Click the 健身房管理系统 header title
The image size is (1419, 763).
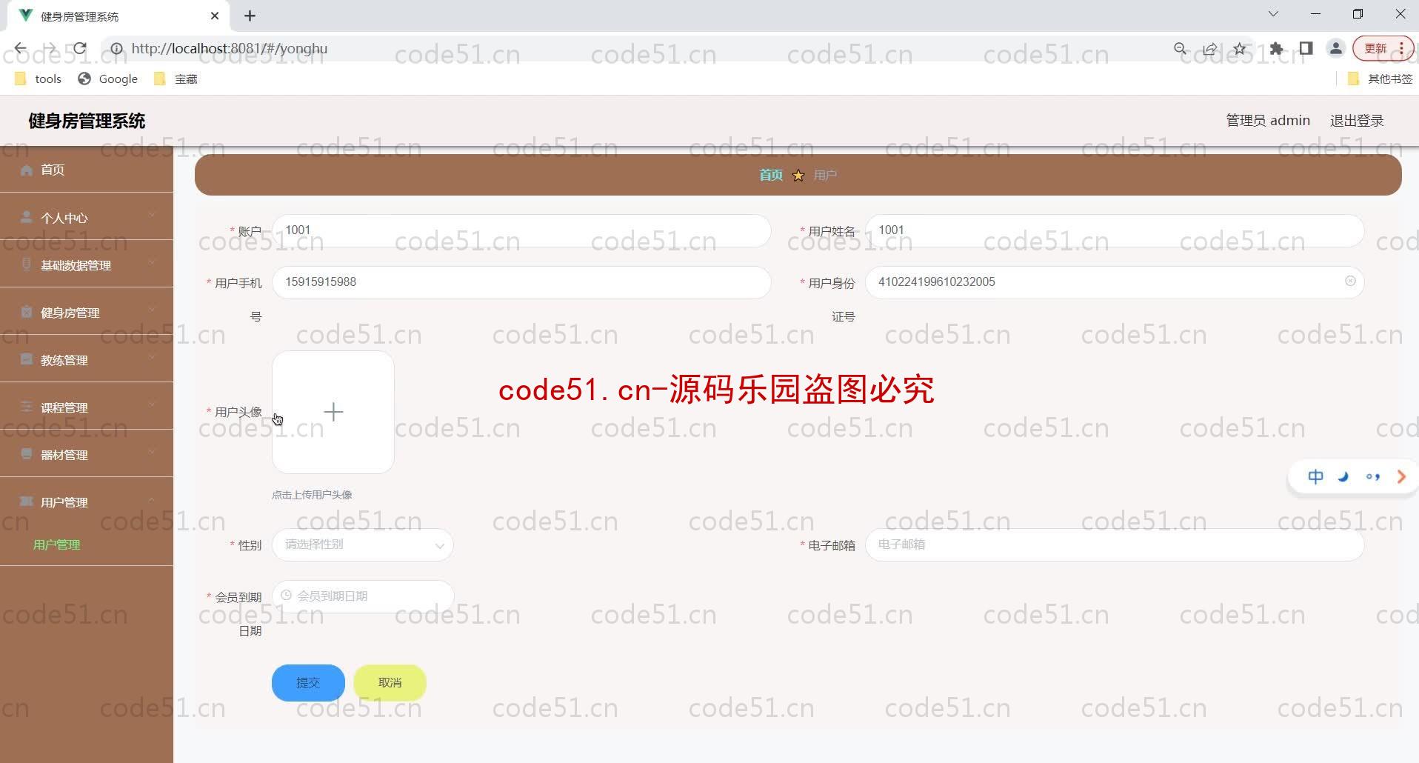coord(87,121)
